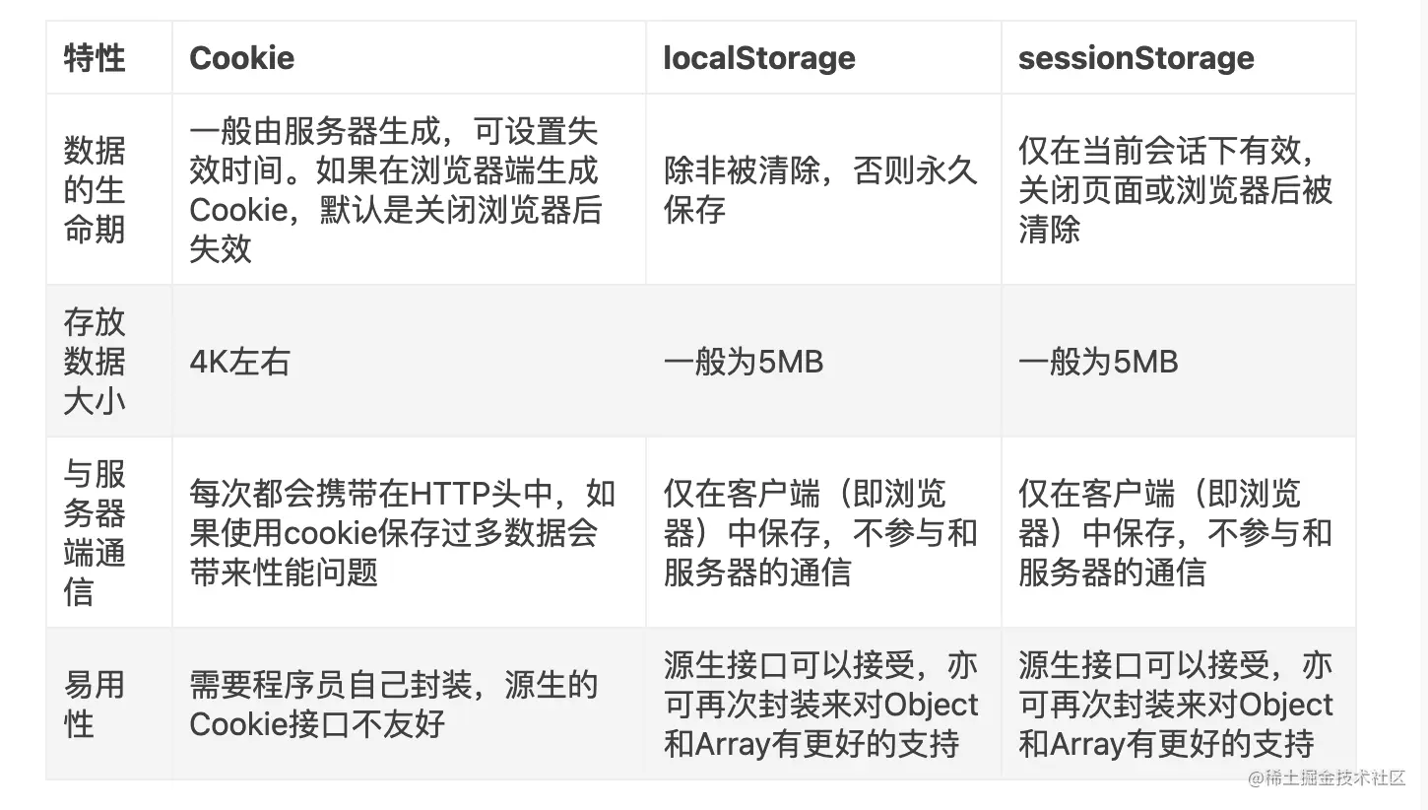The image size is (1428, 810).
Task: Select the 需要程序员自己封装 cell
Action: tap(409, 704)
